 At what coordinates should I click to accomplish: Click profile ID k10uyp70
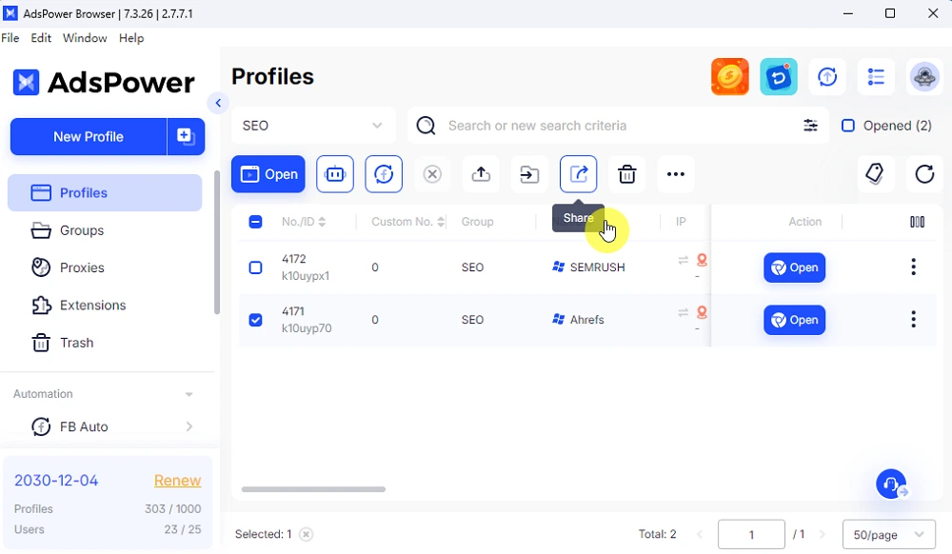click(307, 328)
